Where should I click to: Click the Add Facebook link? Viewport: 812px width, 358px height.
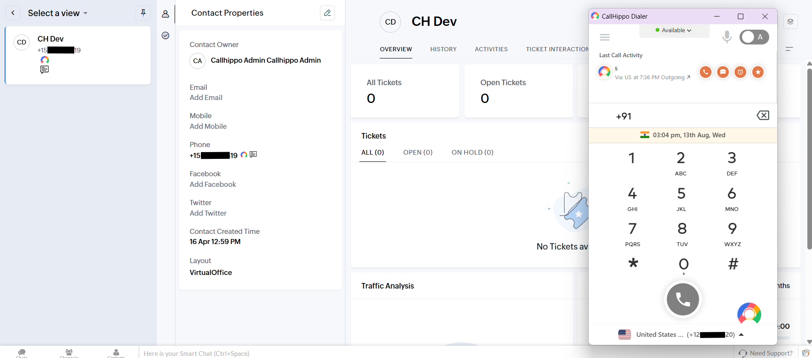[x=213, y=185]
